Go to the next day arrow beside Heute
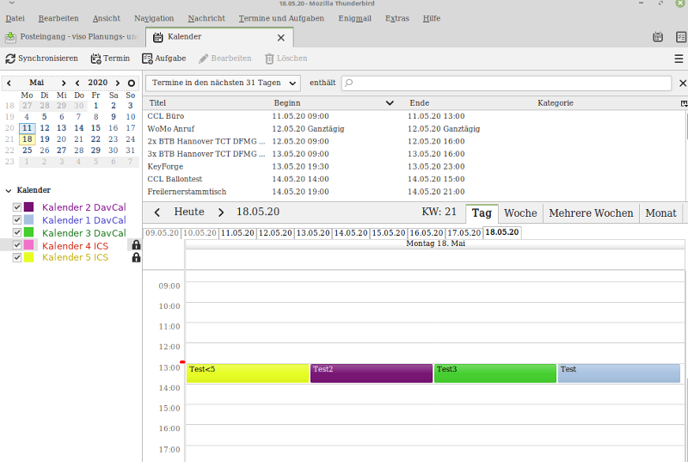The width and height of the screenshot is (688, 462). (x=221, y=213)
